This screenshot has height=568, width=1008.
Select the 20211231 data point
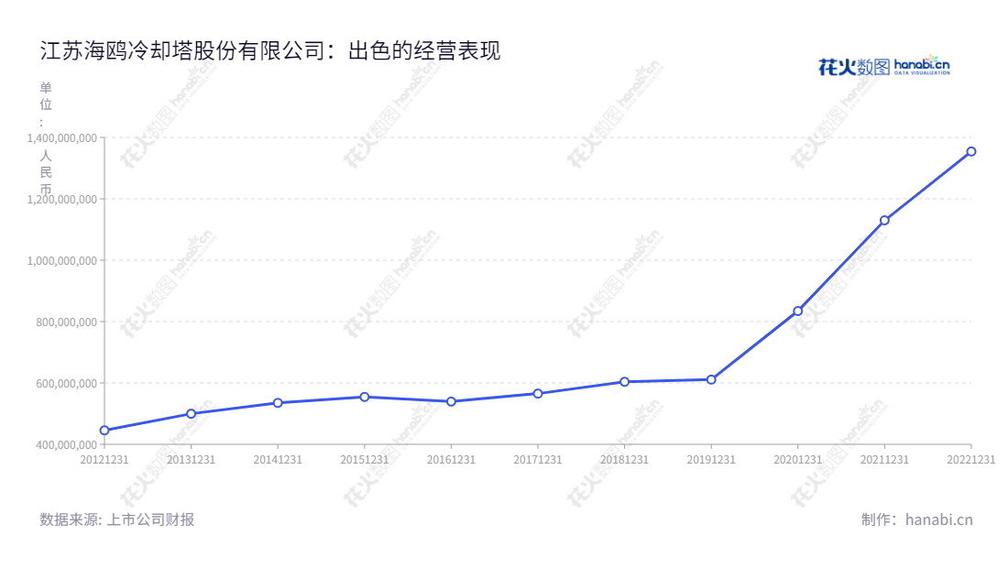tap(884, 221)
